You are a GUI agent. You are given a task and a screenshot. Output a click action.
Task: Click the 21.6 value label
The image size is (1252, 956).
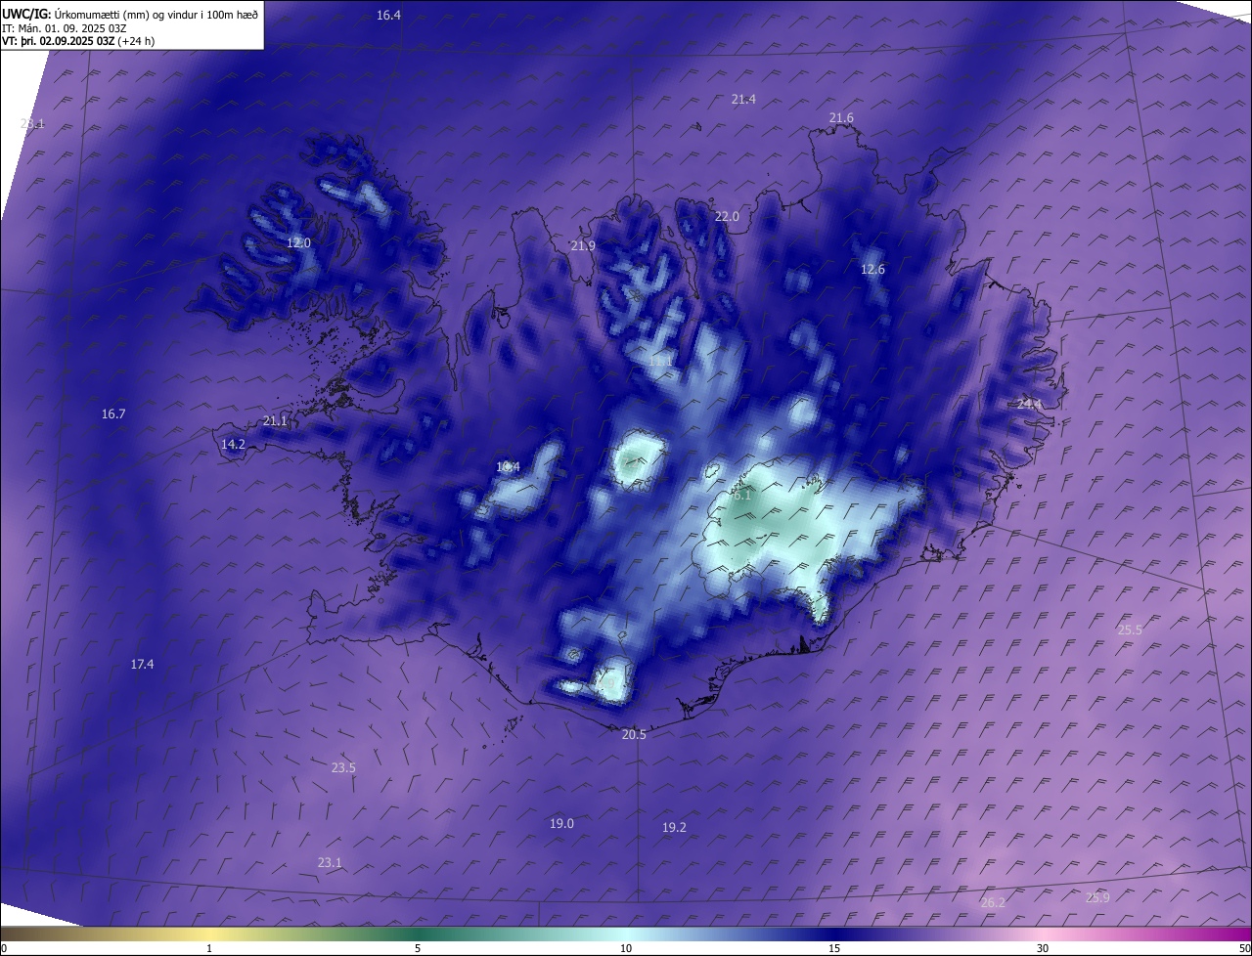(841, 118)
